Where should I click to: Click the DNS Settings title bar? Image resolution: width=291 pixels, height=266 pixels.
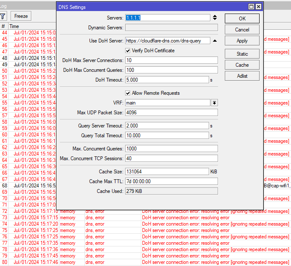tap(152, 7)
